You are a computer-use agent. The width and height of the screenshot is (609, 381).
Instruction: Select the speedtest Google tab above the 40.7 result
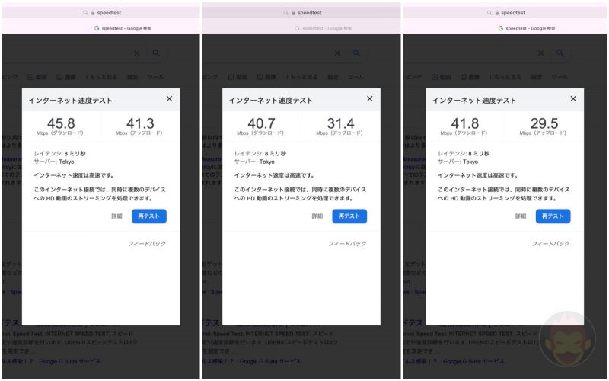point(323,28)
